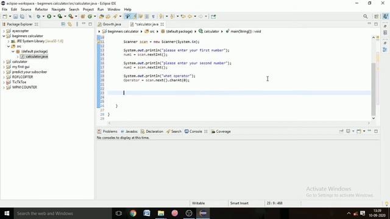Click the toolbar Search magnifier icon
The image size is (390, 219).
pos(365,16)
